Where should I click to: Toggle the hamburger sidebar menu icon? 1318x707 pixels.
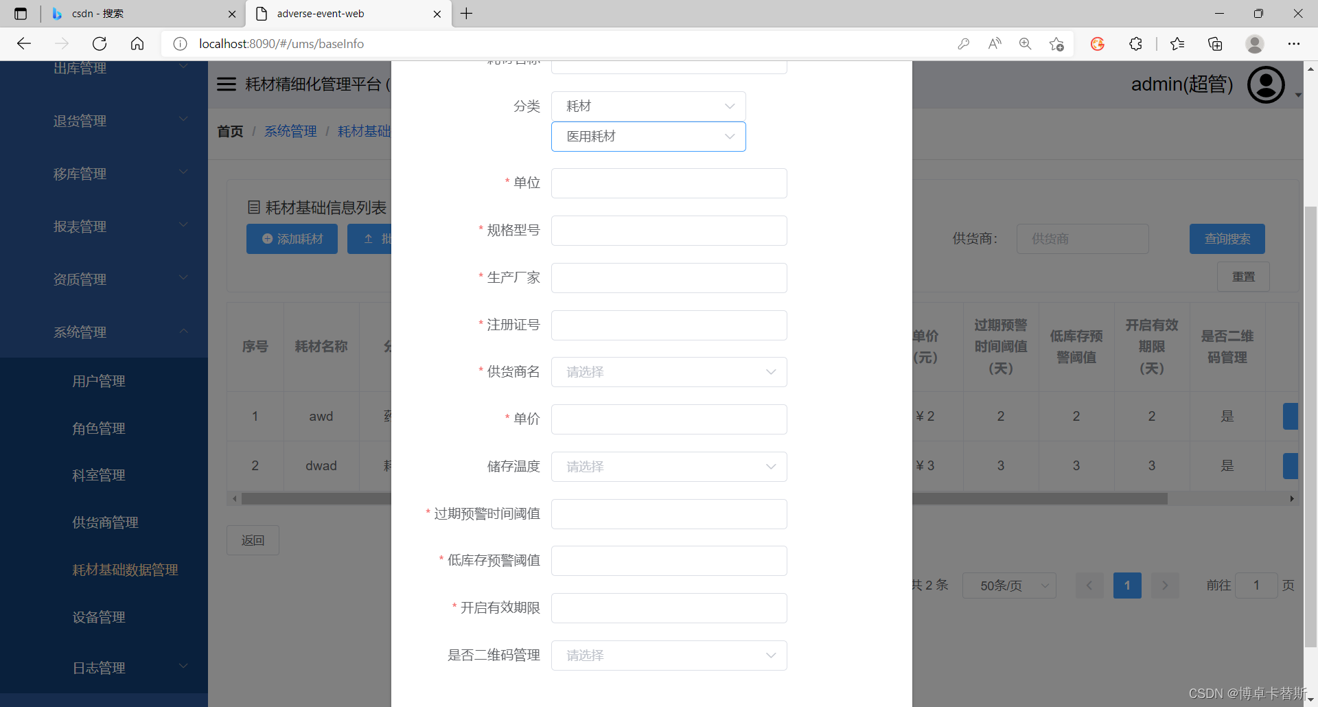(227, 84)
